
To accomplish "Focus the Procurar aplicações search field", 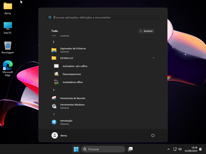I will (103, 18).
